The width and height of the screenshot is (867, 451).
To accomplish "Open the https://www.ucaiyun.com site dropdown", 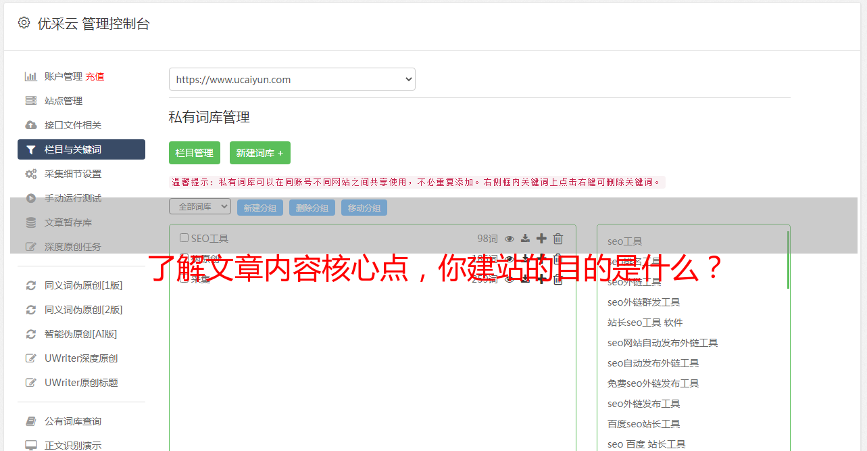I will point(292,79).
